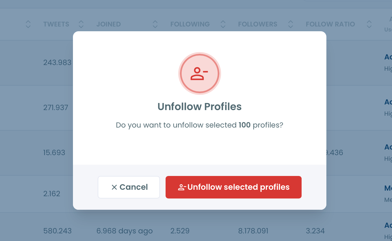The width and height of the screenshot is (392, 241).
Task: Click the TWEETS column header
Action: click(x=56, y=24)
